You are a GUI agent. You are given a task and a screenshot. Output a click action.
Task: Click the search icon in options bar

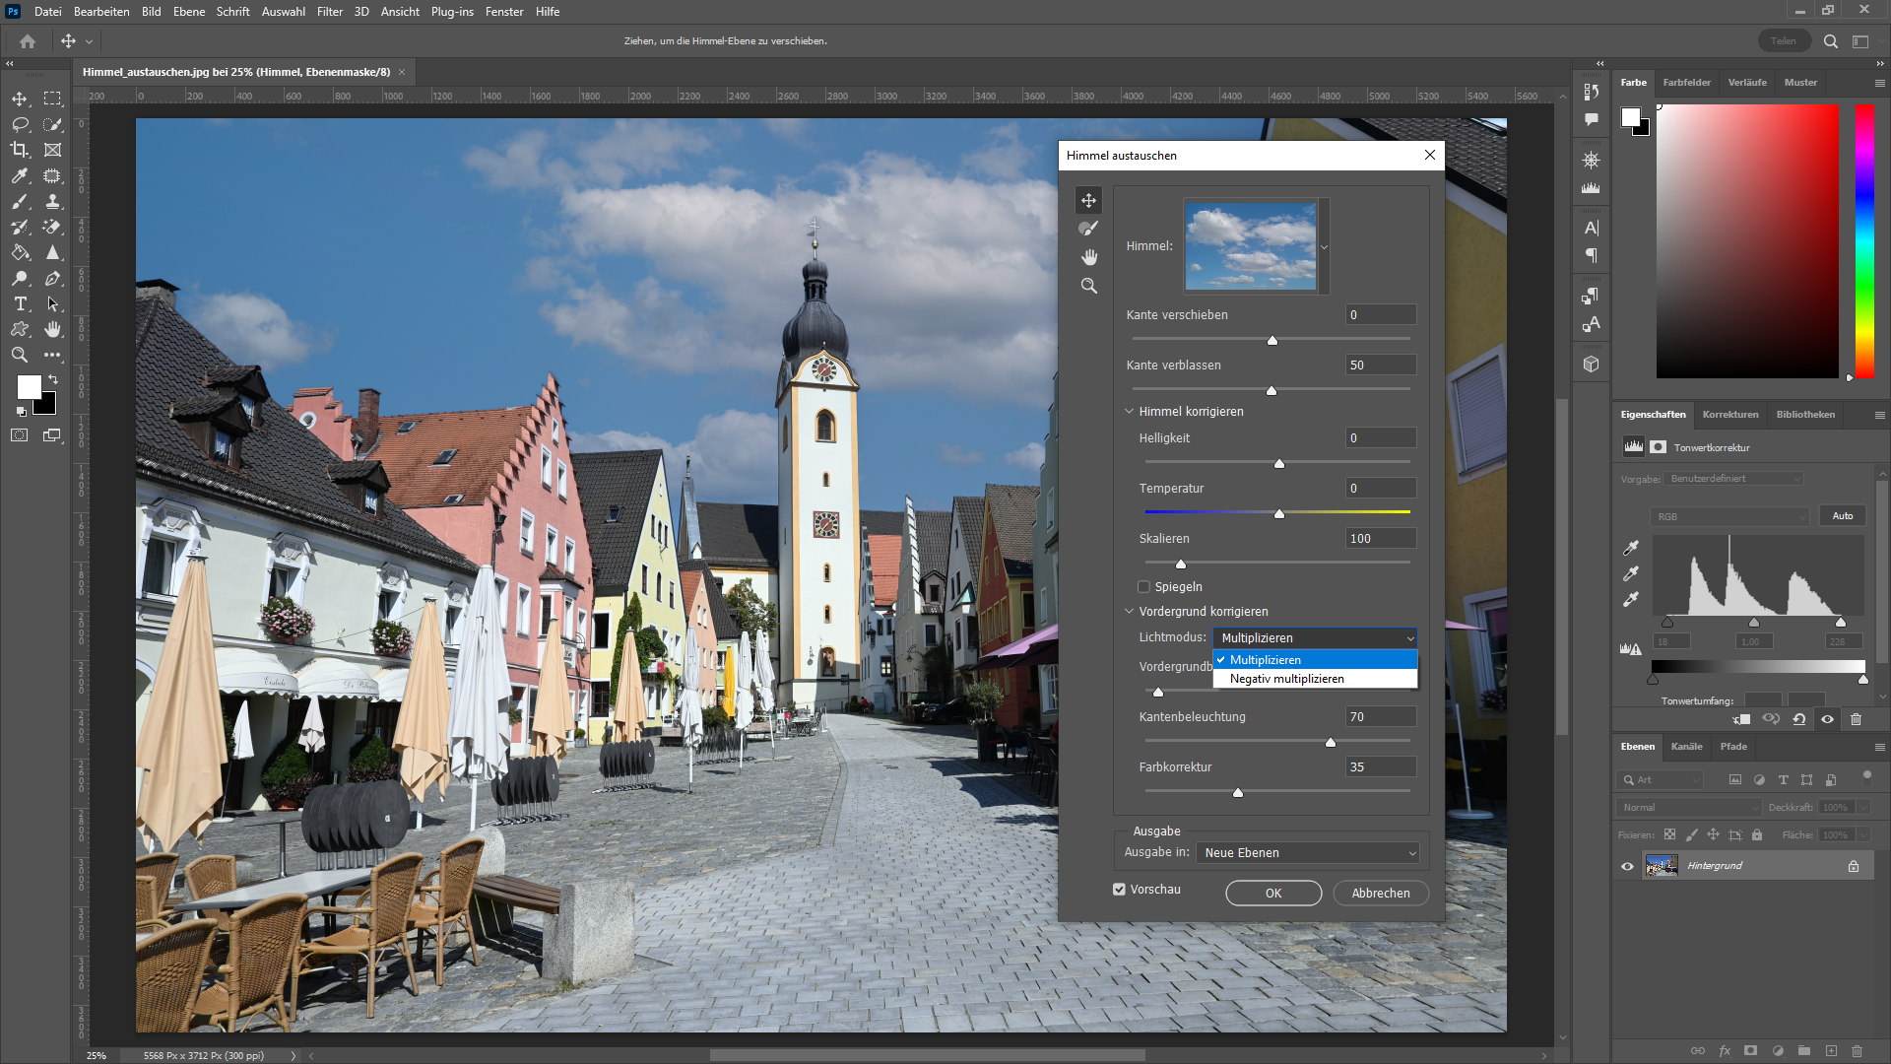(x=1830, y=41)
